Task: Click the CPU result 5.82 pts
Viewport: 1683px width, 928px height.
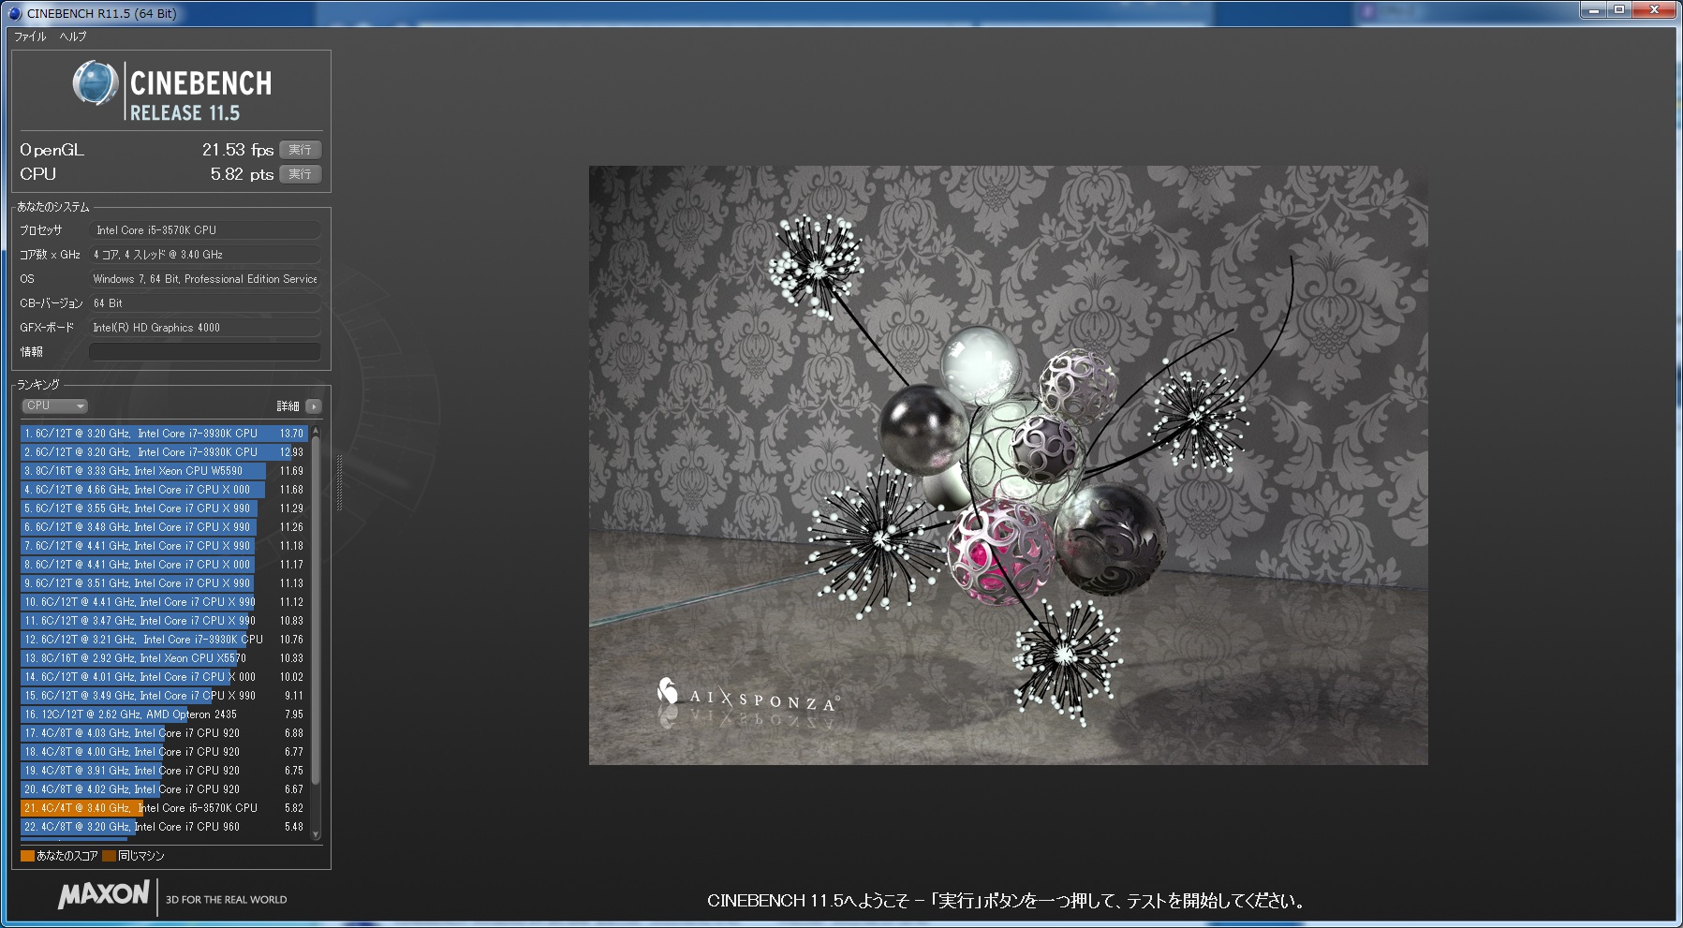Action: 242,174
